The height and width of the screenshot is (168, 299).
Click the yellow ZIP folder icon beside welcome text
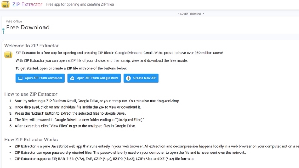tap(8, 55)
